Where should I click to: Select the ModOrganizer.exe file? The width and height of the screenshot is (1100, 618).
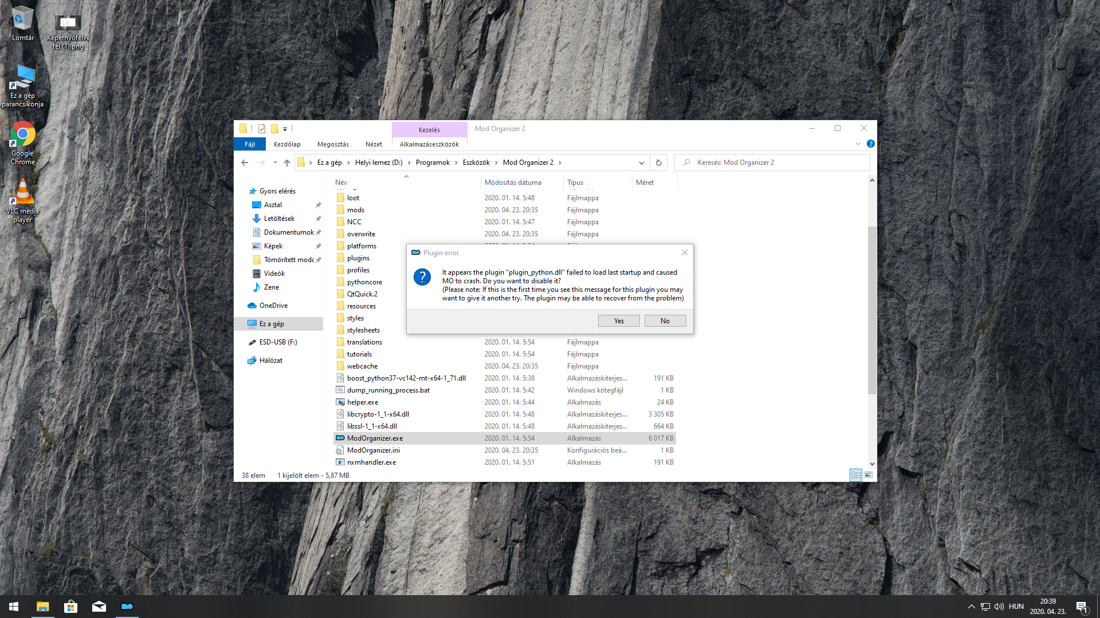tap(504, 438)
